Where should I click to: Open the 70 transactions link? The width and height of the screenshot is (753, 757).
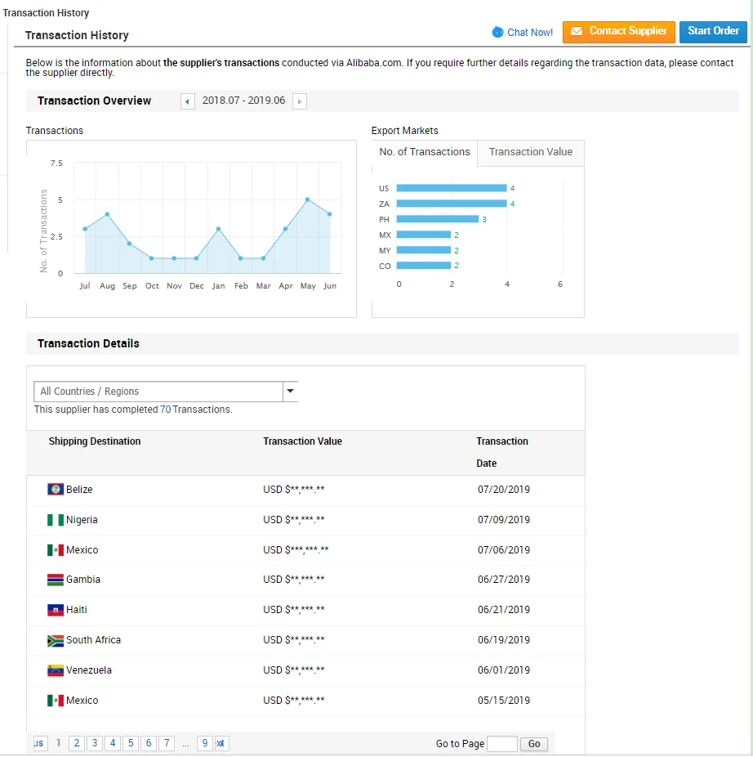(165, 410)
